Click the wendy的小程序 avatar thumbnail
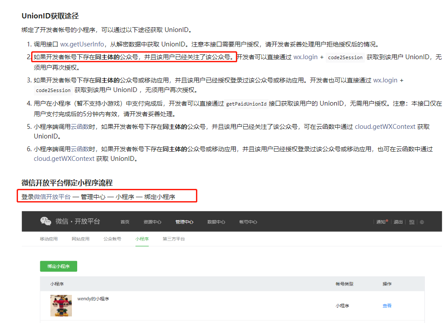The image size is (445, 323). [61, 306]
